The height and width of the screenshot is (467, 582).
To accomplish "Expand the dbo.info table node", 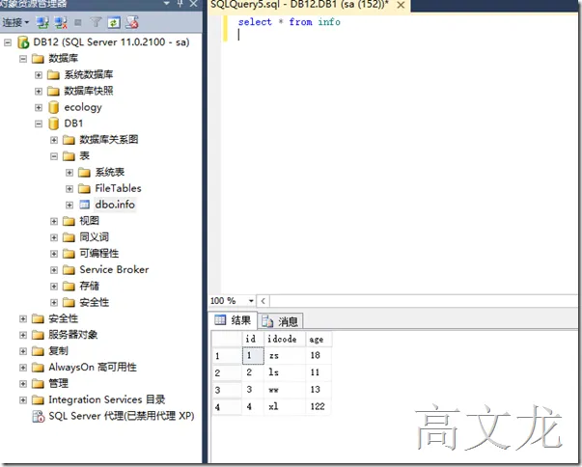I will point(69,205).
